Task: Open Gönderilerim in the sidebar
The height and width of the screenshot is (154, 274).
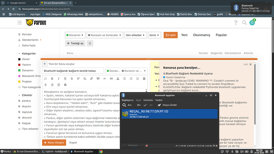Action: tap(30, 40)
